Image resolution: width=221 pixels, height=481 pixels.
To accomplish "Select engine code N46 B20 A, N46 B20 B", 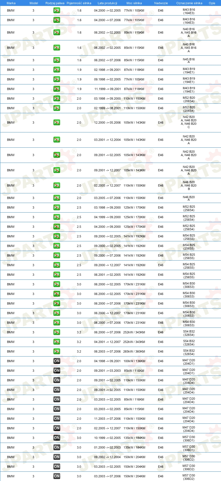I will [x=189, y=185].
